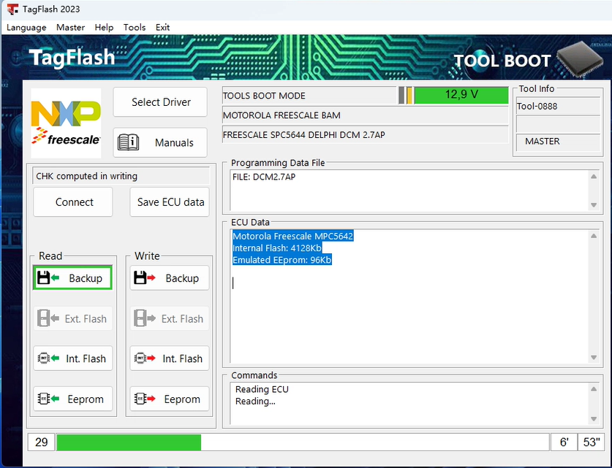Click the Connect button
Screen dimensions: 612x468
pos(73,202)
